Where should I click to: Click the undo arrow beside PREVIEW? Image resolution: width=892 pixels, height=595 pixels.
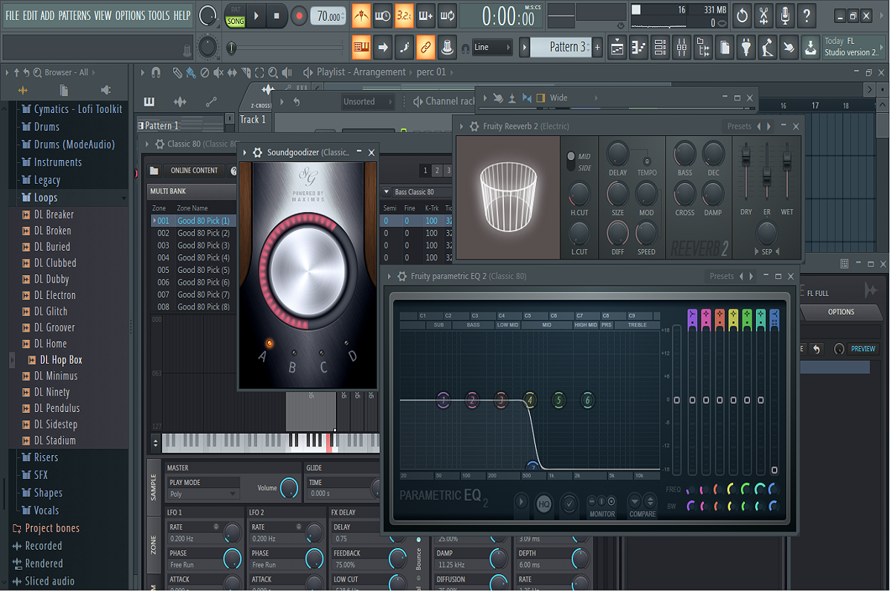click(817, 349)
